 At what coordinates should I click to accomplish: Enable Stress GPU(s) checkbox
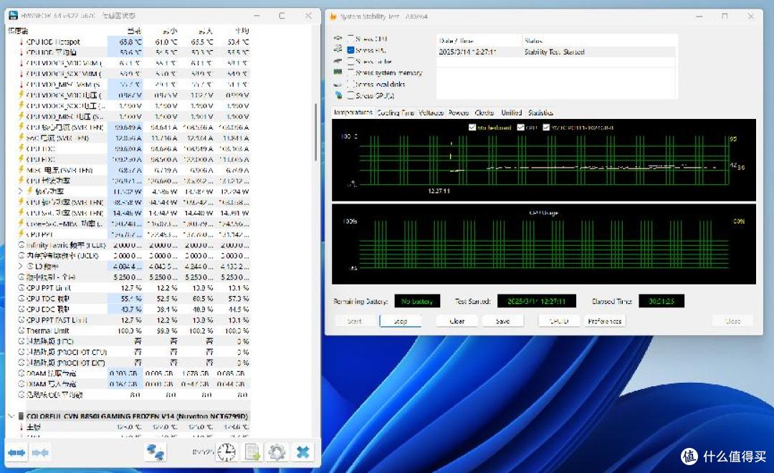350,95
